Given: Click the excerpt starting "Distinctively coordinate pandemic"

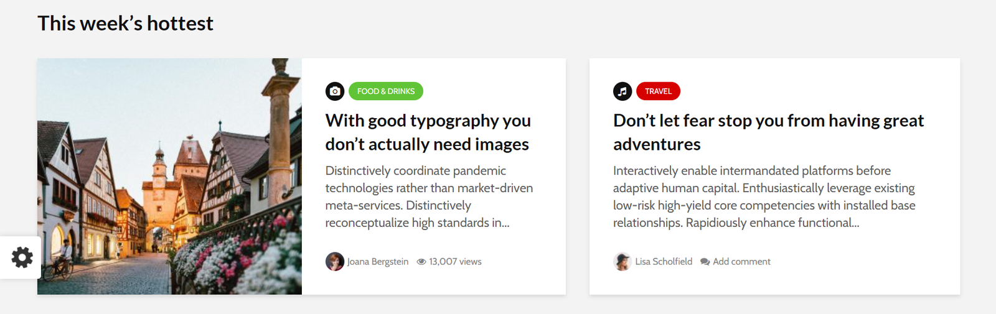Looking at the screenshot, I should tap(429, 196).
